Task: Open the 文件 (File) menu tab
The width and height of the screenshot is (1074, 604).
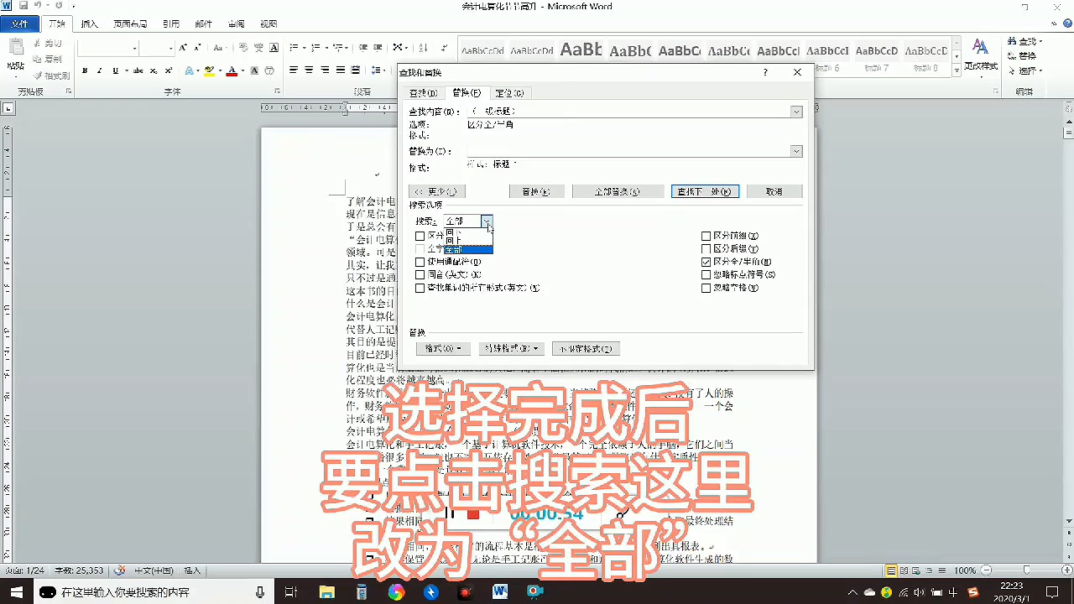Action: click(19, 23)
